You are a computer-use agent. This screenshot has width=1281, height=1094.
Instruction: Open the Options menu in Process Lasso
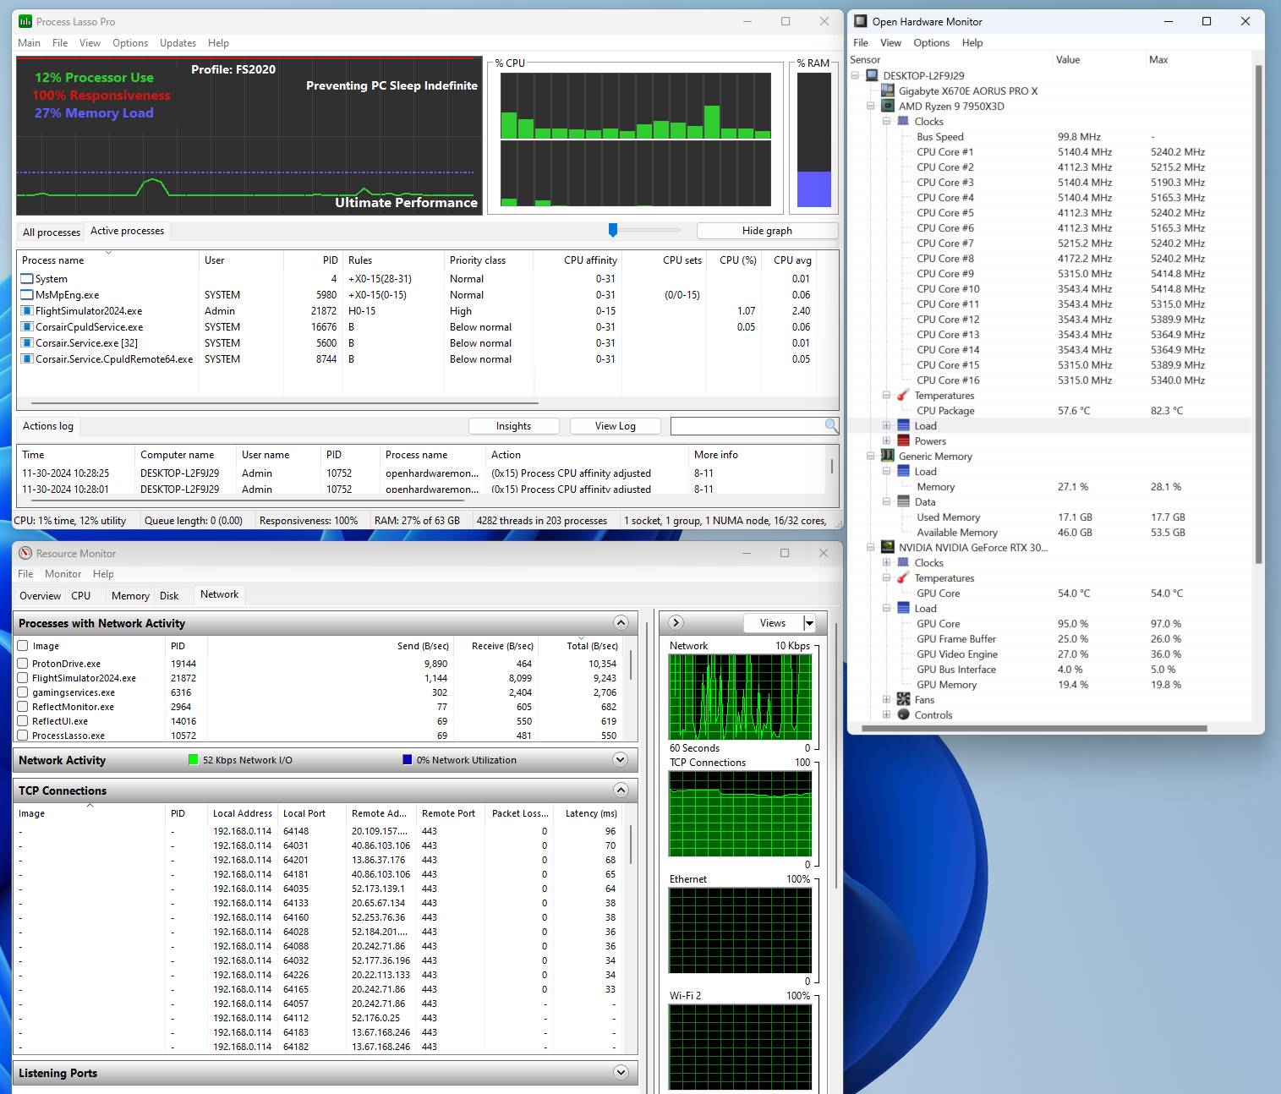pyautogui.click(x=129, y=42)
